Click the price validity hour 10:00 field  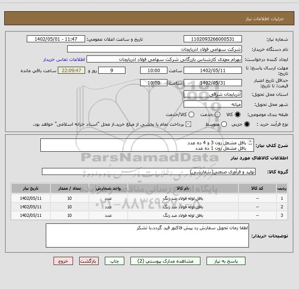click(x=154, y=83)
